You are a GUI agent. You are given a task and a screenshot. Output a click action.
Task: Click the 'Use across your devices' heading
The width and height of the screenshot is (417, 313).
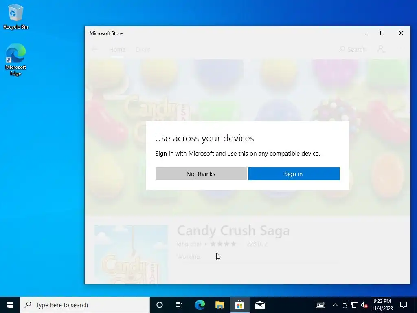(204, 138)
